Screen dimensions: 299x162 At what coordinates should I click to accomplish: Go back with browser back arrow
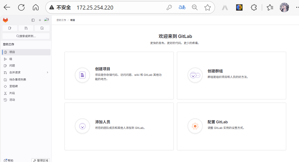coord(7,7)
